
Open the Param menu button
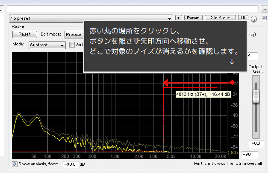[193, 18]
